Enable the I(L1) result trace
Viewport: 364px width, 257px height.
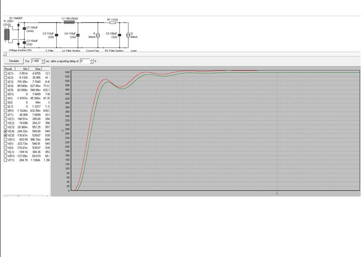pyautogui.click(x=5, y=107)
